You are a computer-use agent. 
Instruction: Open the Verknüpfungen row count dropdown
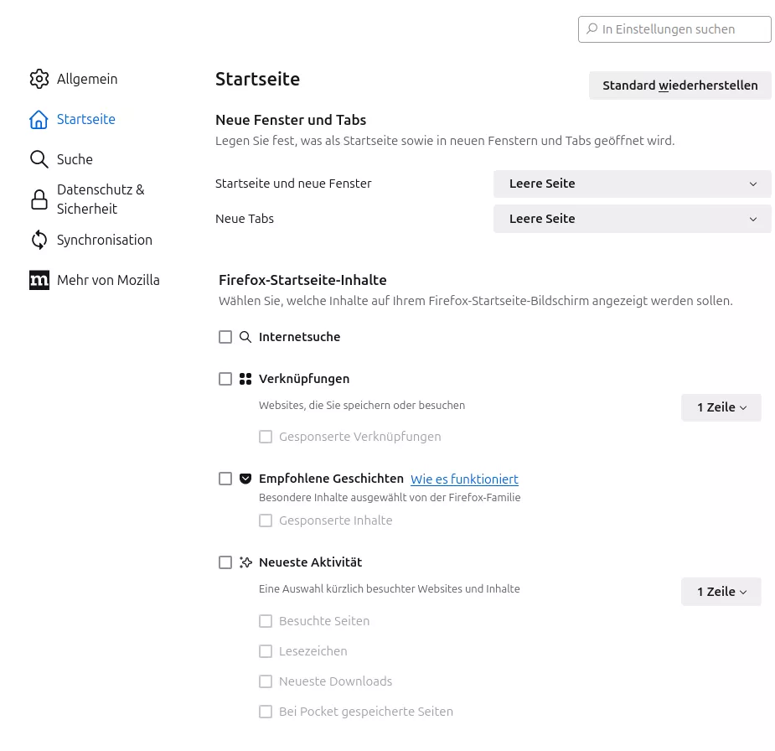point(721,407)
